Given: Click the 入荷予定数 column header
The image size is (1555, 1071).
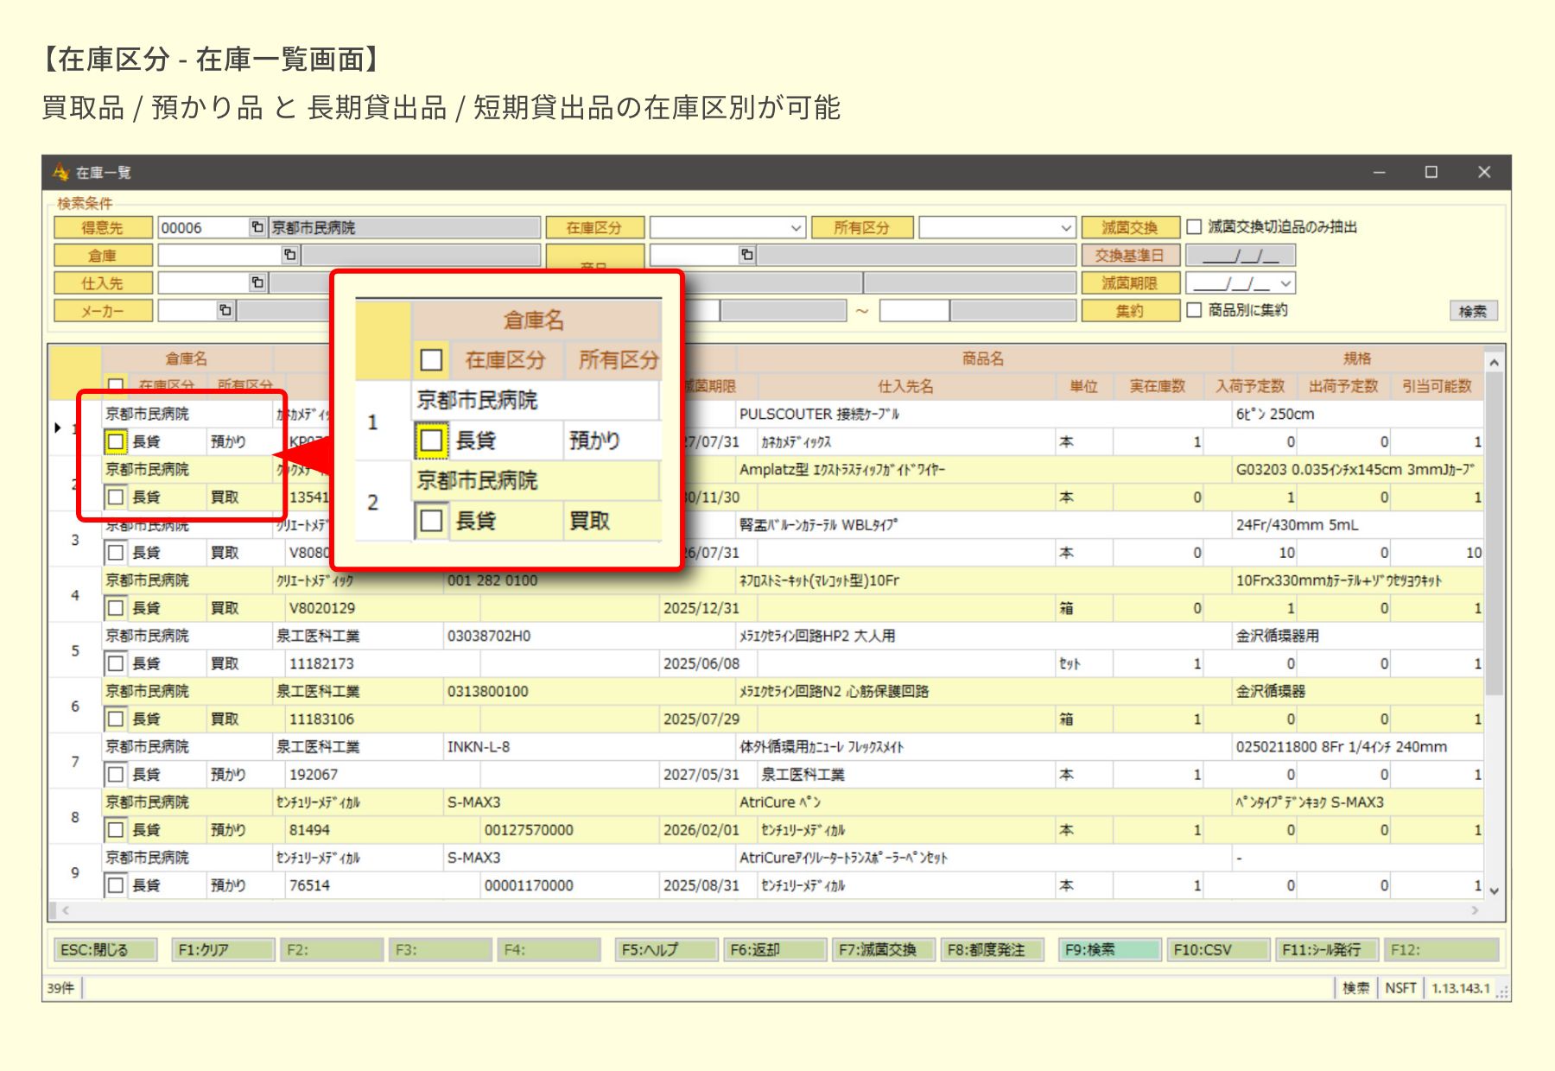Looking at the screenshot, I should (x=1250, y=386).
